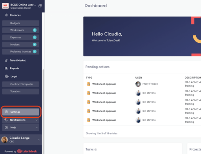Expand the Notifications chevron
The width and height of the screenshot is (201, 154).
point(37,120)
